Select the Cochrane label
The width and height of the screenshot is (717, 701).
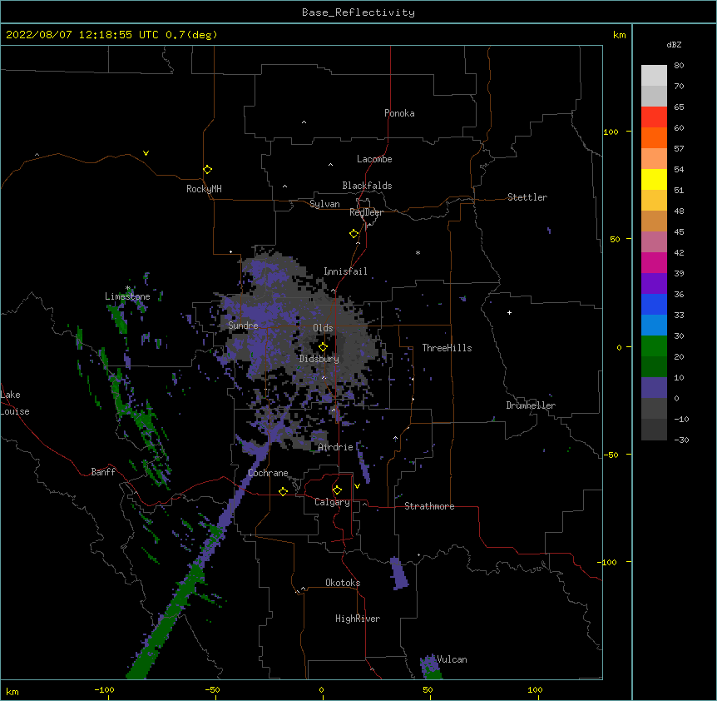[268, 473]
